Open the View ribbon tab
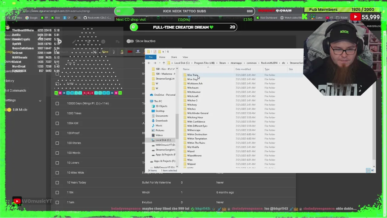387x218 pixels. tap(185, 57)
